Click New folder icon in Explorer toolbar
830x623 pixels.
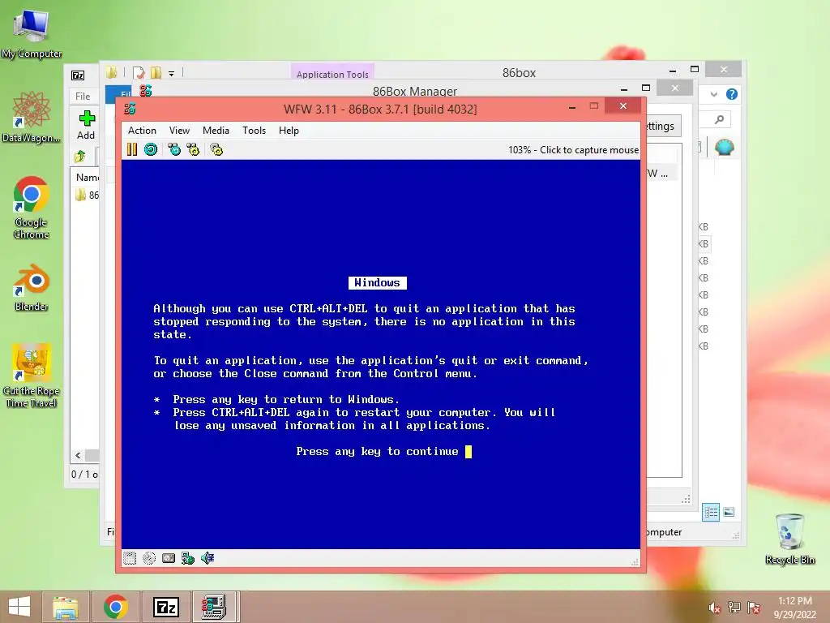pos(156,72)
